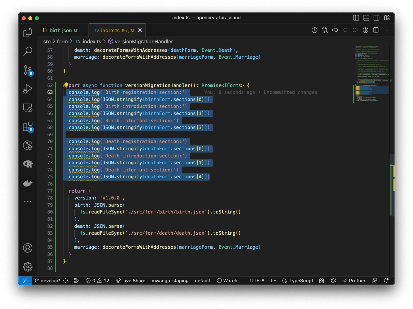Image resolution: width=413 pixels, height=309 pixels.
Task: Select encoding UTF-8 in the status bar
Action: 257,281
